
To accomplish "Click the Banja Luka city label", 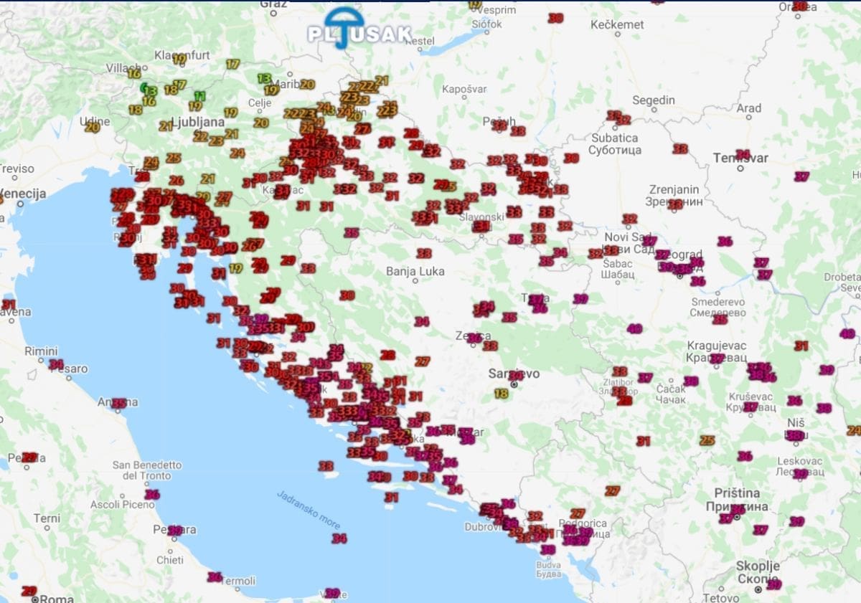I will (x=415, y=271).
